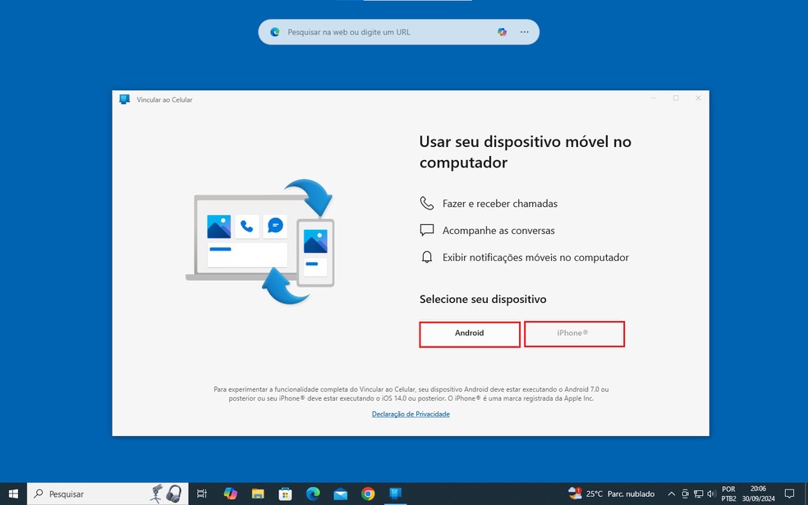Image resolution: width=808 pixels, height=505 pixels.
Task: Open Task View from taskbar
Action: tap(201, 494)
